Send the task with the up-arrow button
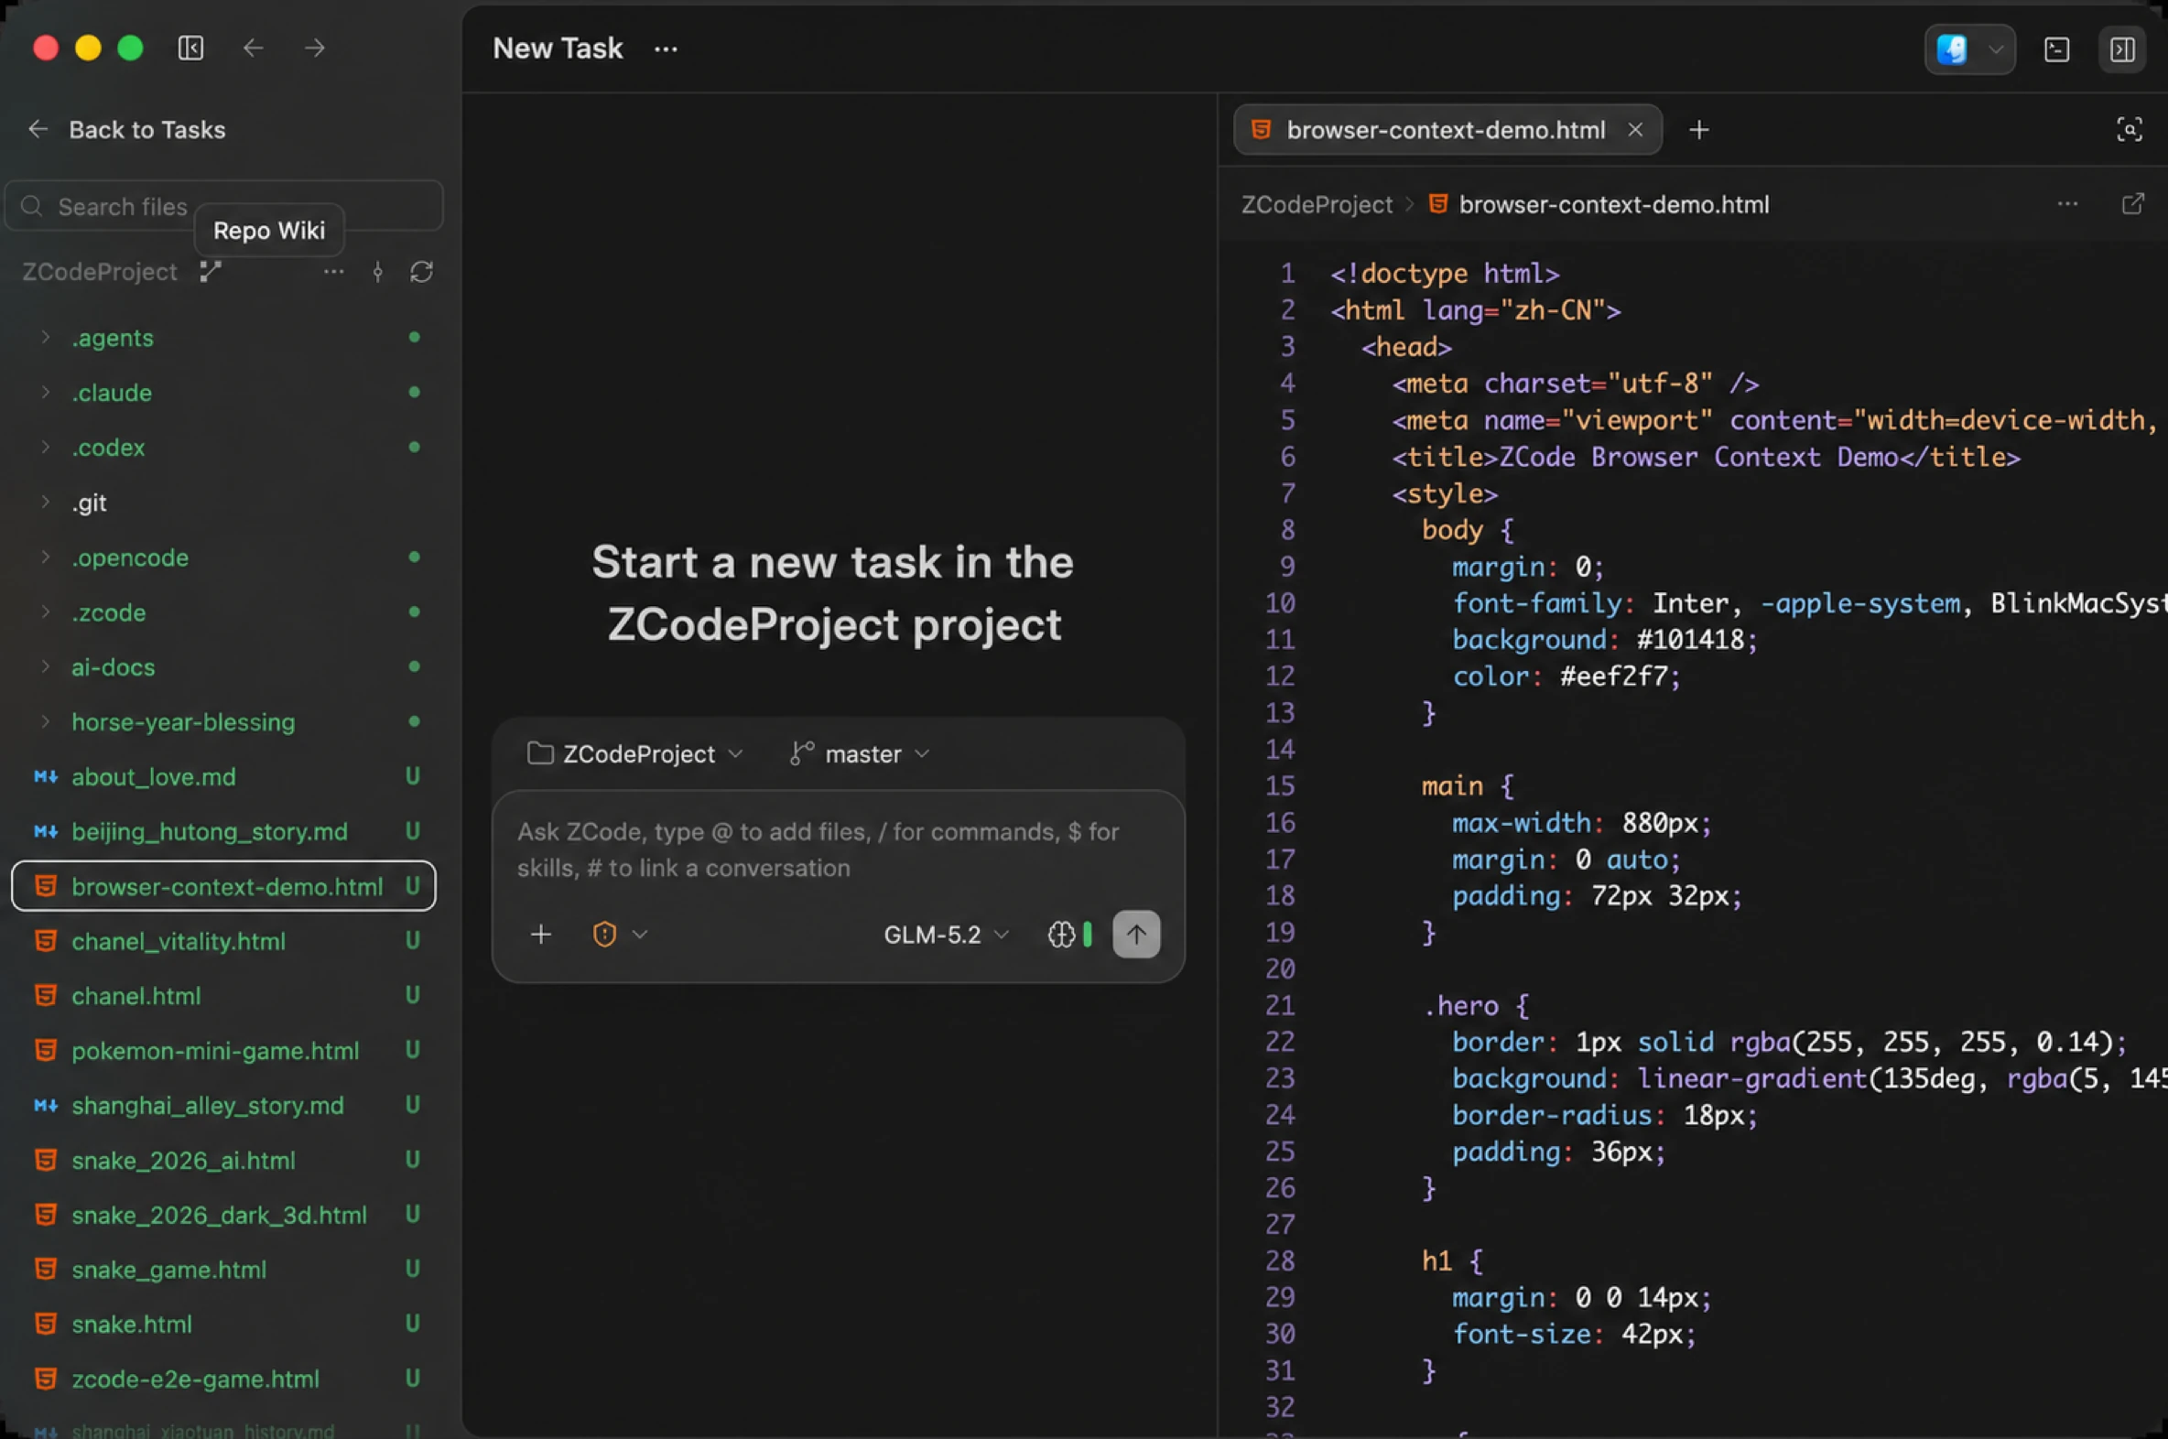 click(x=1136, y=935)
